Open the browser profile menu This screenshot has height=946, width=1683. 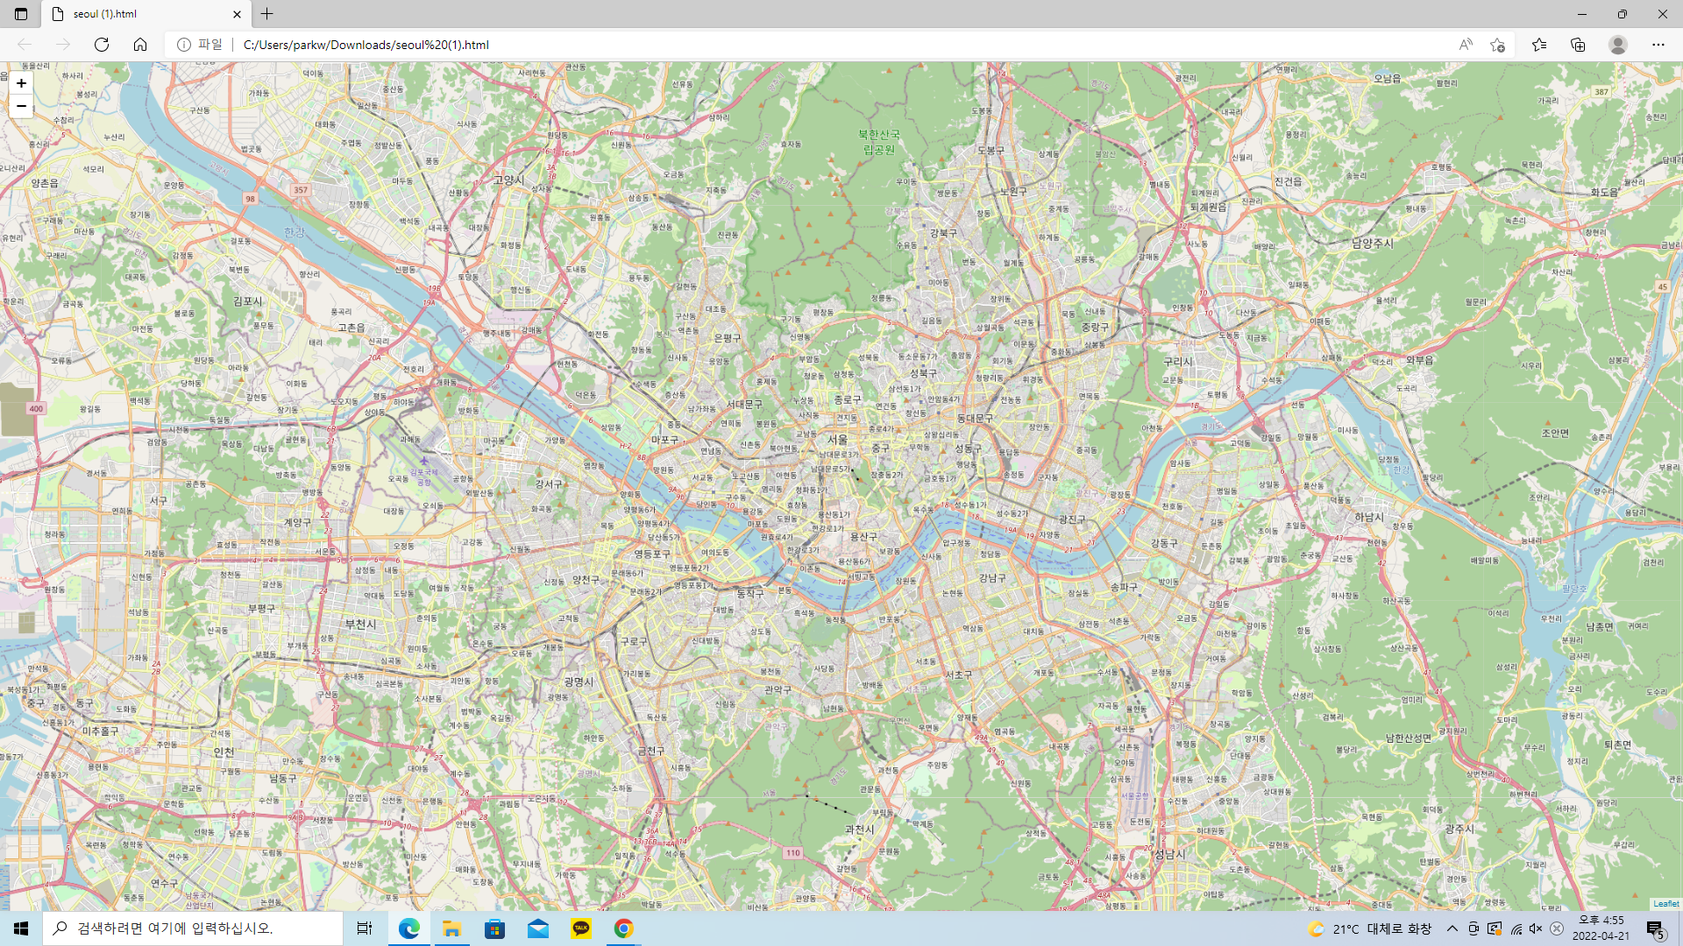click(x=1618, y=45)
